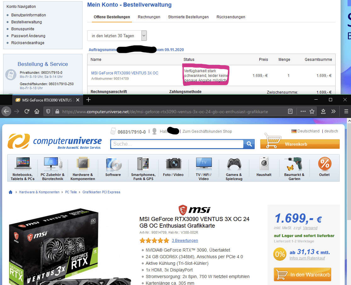Open Bonuspunkte in Konto Navigation
351x285 pixels.
point(23,29)
